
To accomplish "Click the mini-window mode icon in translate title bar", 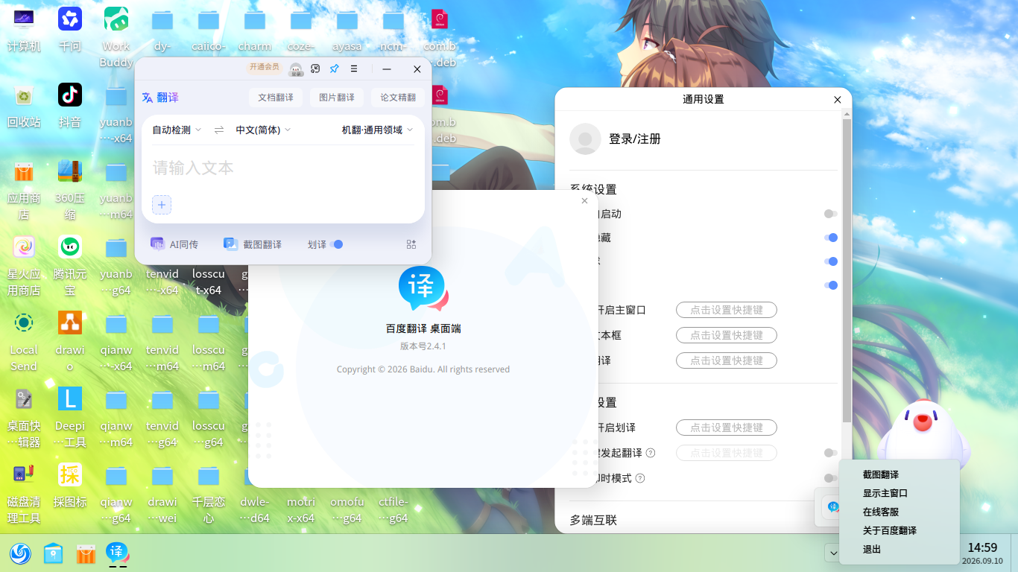I will [x=315, y=69].
